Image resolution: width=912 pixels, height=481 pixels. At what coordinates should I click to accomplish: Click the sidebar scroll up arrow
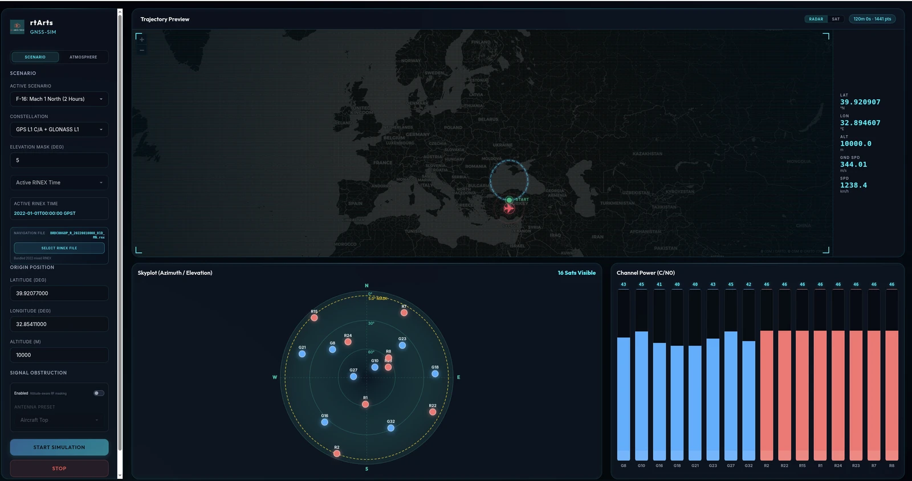pos(120,11)
